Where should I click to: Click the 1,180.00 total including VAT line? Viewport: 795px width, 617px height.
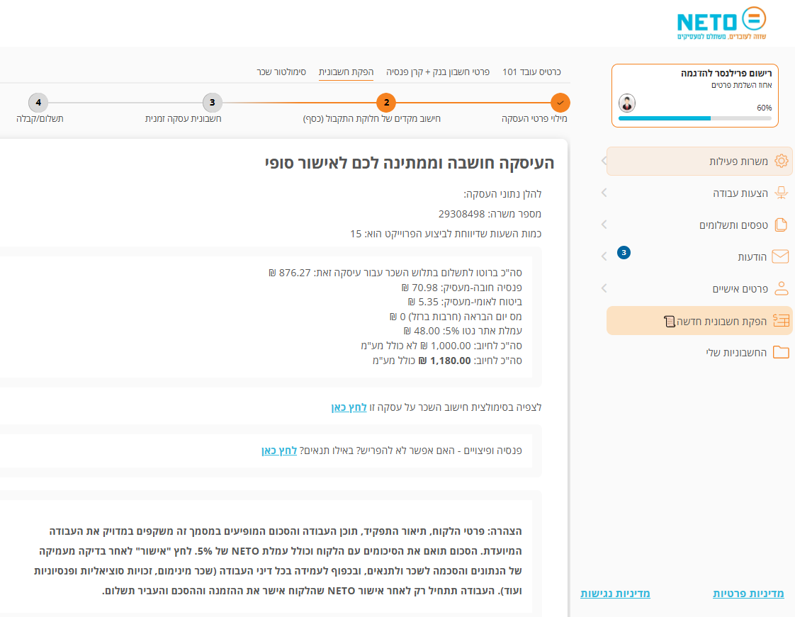pos(447,361)
